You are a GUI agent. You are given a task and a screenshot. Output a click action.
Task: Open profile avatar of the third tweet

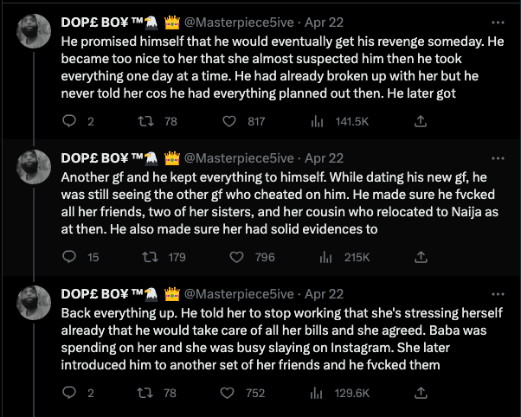pyautogui.click(x=34, y=303)
